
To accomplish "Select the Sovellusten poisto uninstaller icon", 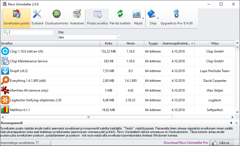I will pos(17,14).
